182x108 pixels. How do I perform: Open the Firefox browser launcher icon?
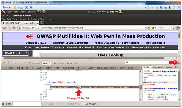pyautogui.click(x=44, y=12)
